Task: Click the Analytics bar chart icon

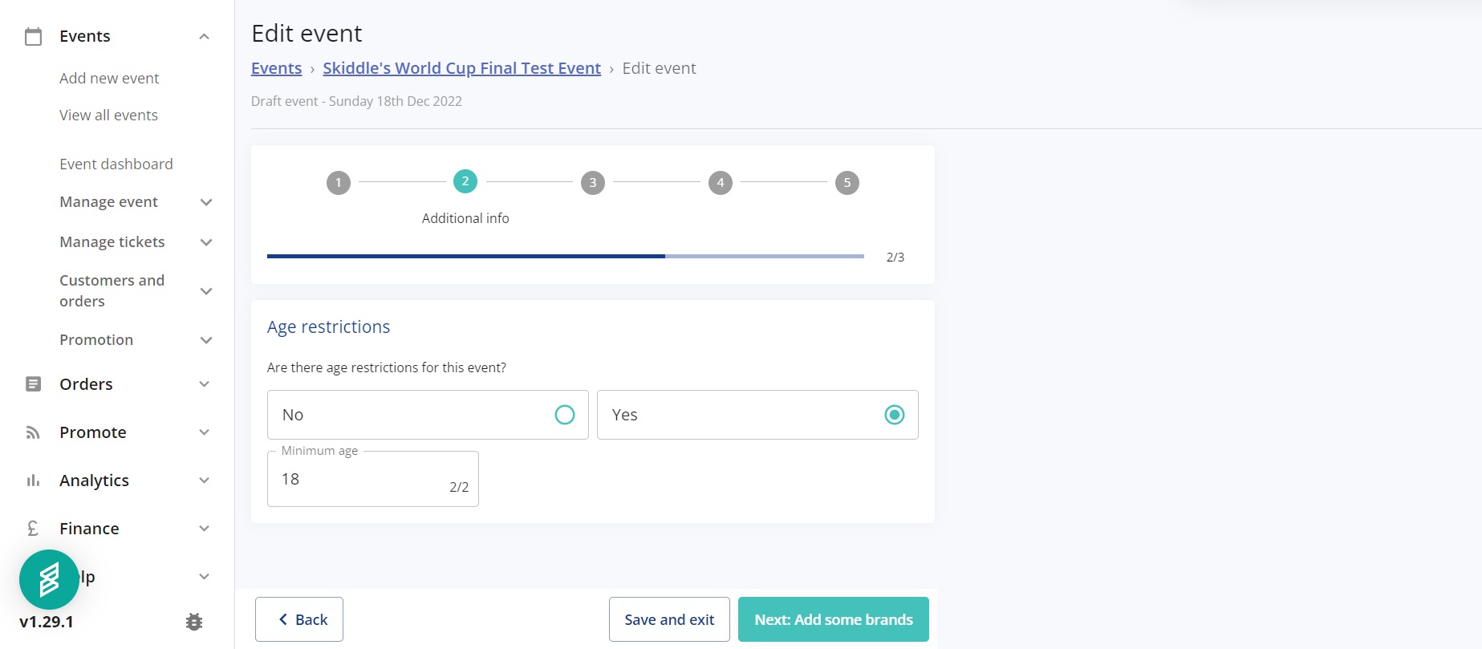Action: [33, 481]
